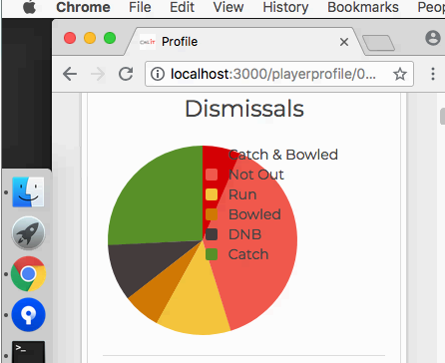Toggle the Not Out legend swatch
The height and width of the screenshot is (363, 445).
tap(212, 175)
